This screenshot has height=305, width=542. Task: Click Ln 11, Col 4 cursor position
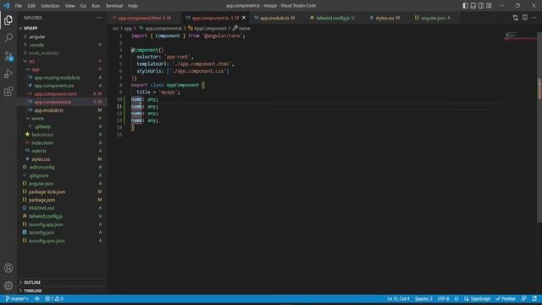398,299
